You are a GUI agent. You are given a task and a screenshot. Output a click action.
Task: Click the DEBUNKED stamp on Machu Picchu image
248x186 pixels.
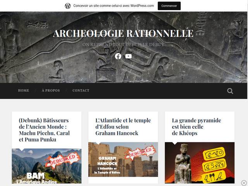[63, 160]
